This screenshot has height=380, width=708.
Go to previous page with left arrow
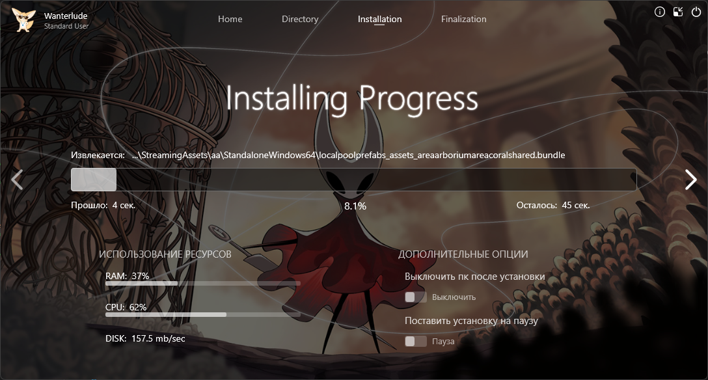[x=17, y=180]
